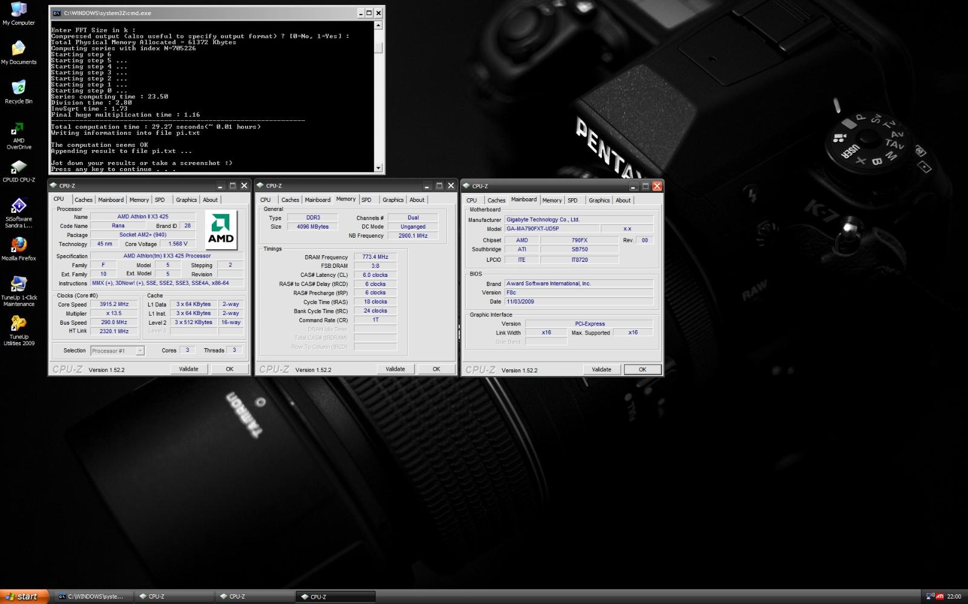The width and height of the screenshot is (968, 604).
Task: Select Graphics tab in CPU-Z Memory window
Action: pyautogui.click(x=393, y=200)
